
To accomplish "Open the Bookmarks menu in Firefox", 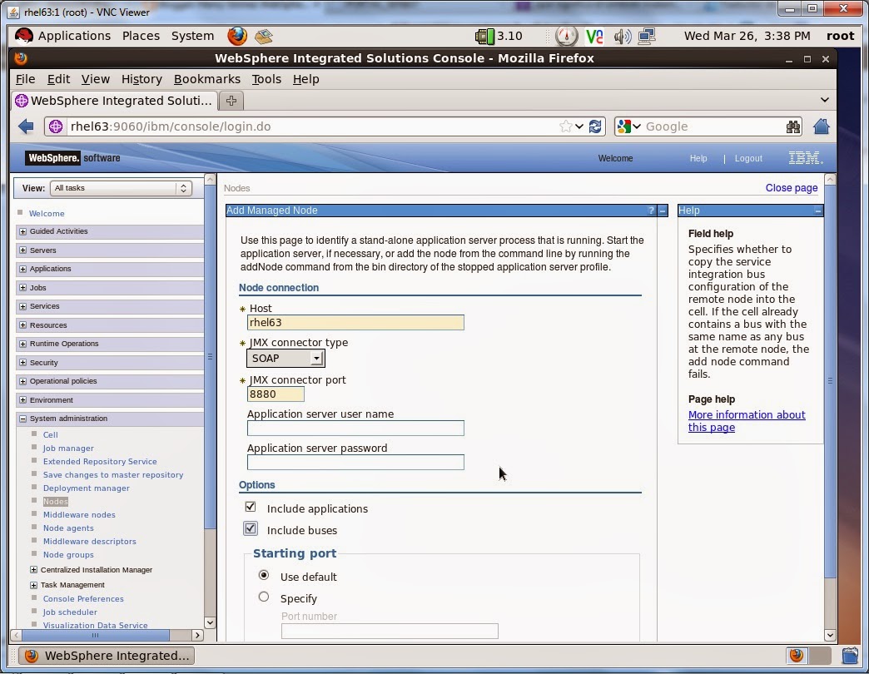I will pyautogui.click(x=206, y=79).
